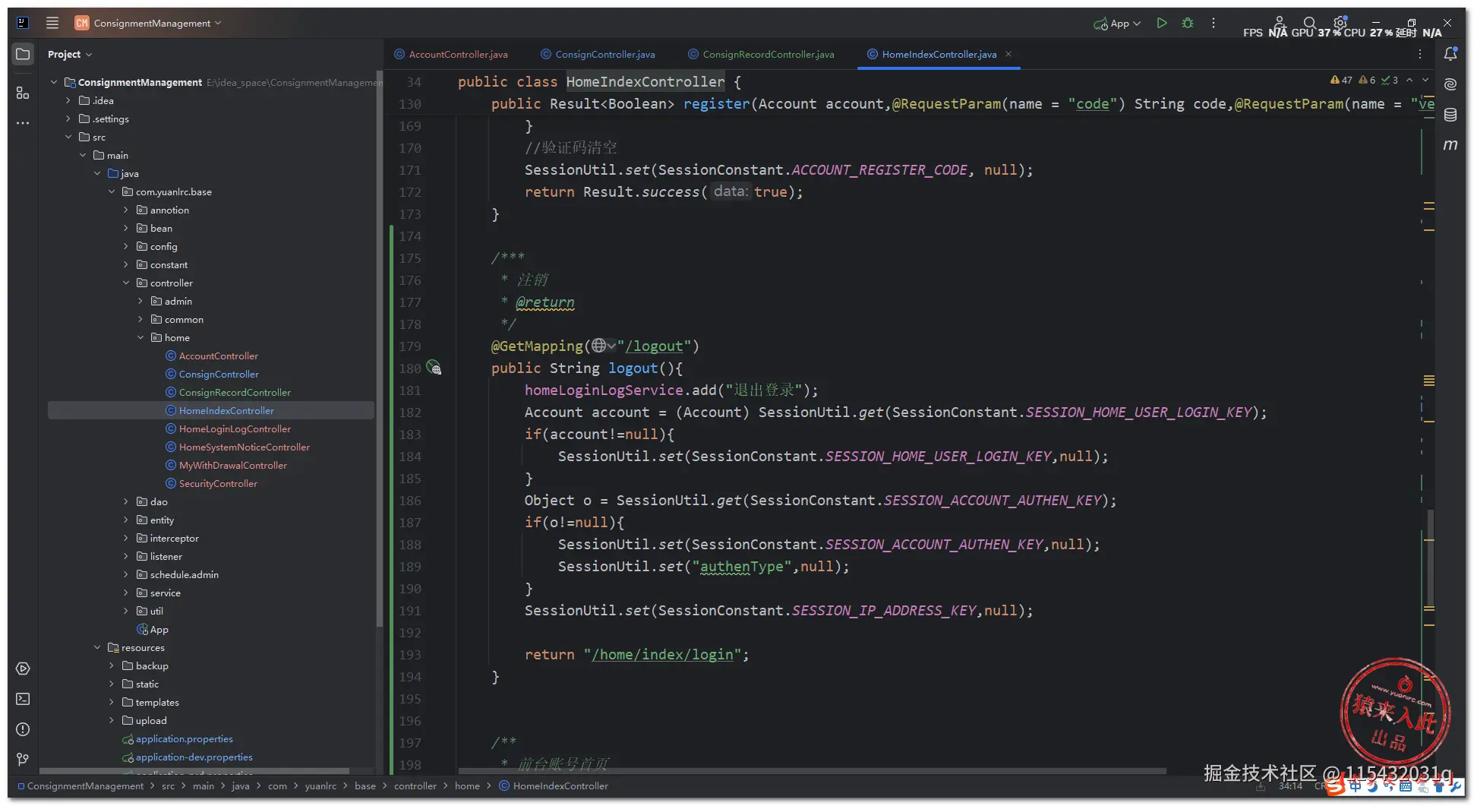Click the gutter icon beside line 180
Screen dimensions: 1474x806
(434, 368)
